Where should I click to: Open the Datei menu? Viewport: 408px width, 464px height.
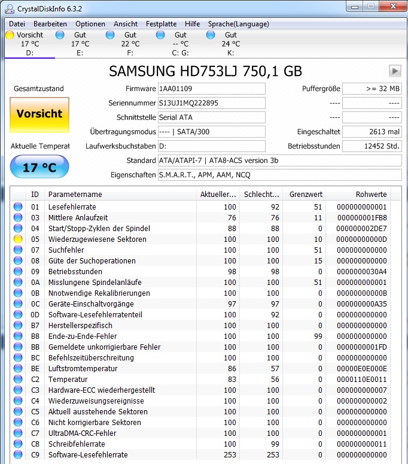pyautogui.click(x=17, y=24)
